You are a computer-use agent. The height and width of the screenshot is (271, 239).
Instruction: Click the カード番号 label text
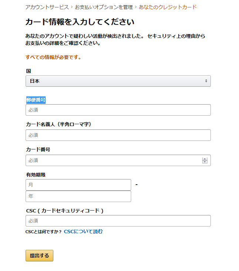click(38, 149)
